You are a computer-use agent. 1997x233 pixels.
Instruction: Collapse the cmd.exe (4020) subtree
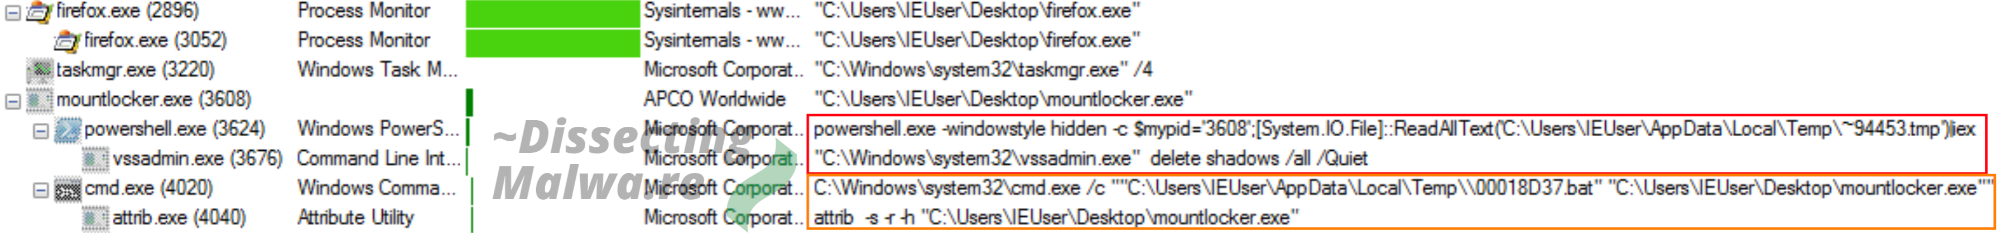click(40, 189)
